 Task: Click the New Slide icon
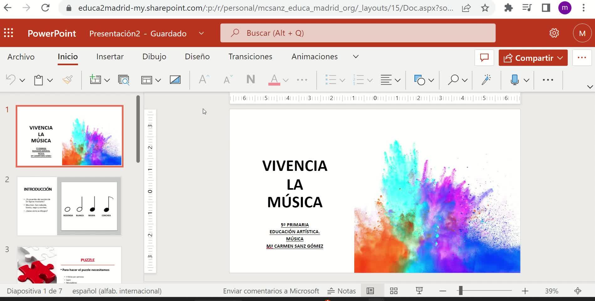pyautogui.click(x=95, y=80)
